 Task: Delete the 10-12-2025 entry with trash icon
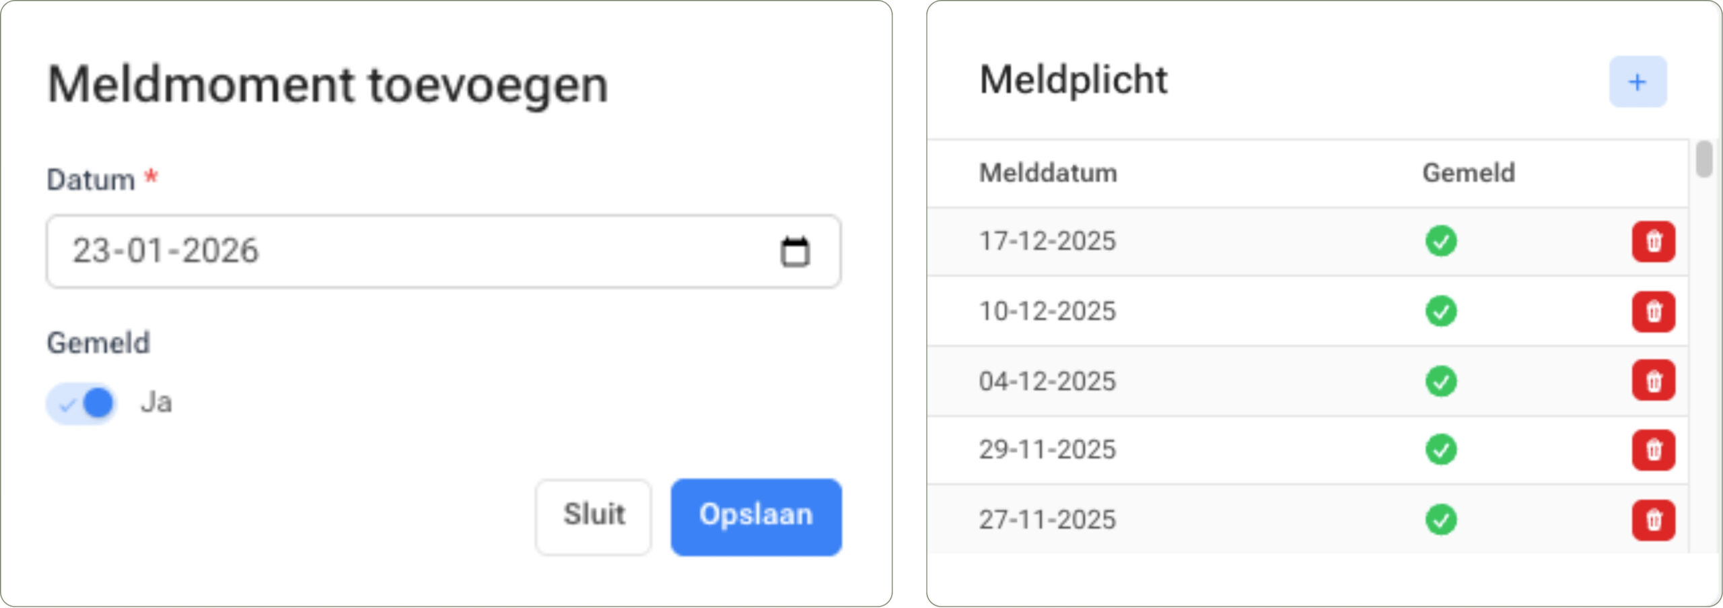pos(1654,311)
